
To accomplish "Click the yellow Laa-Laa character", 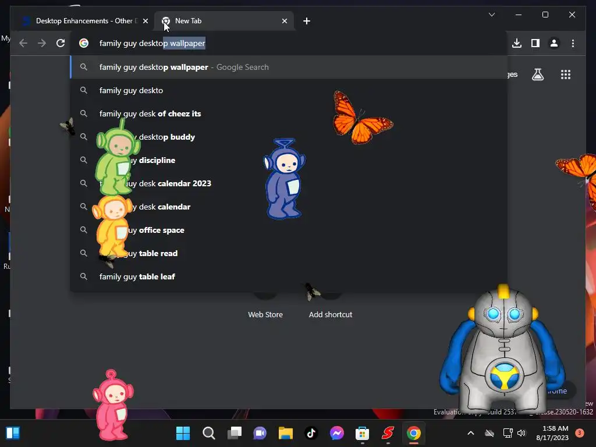I will (112, 226).
